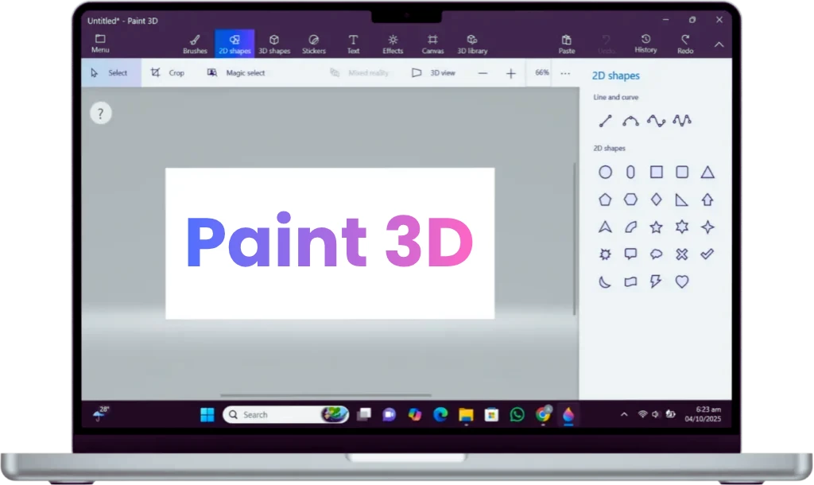This screenshot has width=814, height=485.
Task: Open the Paint 3D Menu
Action: (x=100, y=43)
